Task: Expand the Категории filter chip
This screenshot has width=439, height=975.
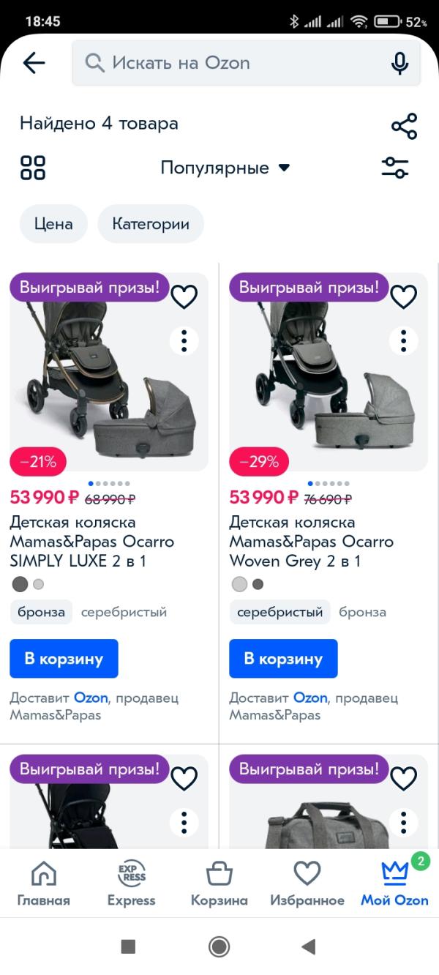Action: pos(151,224)
